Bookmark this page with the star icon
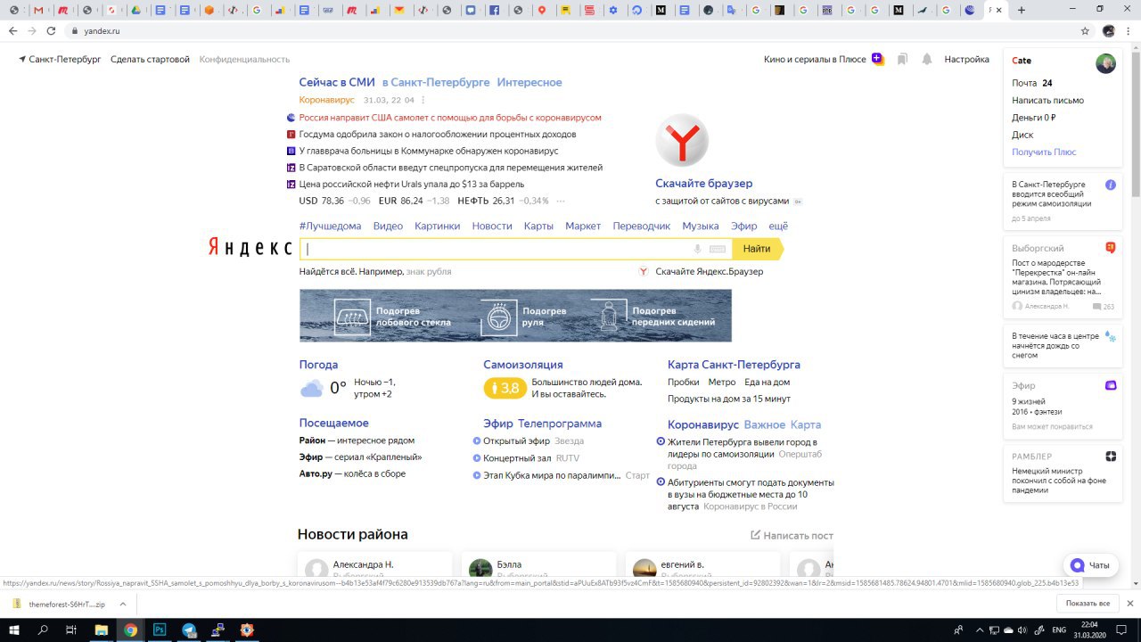 pos(1085,30)
